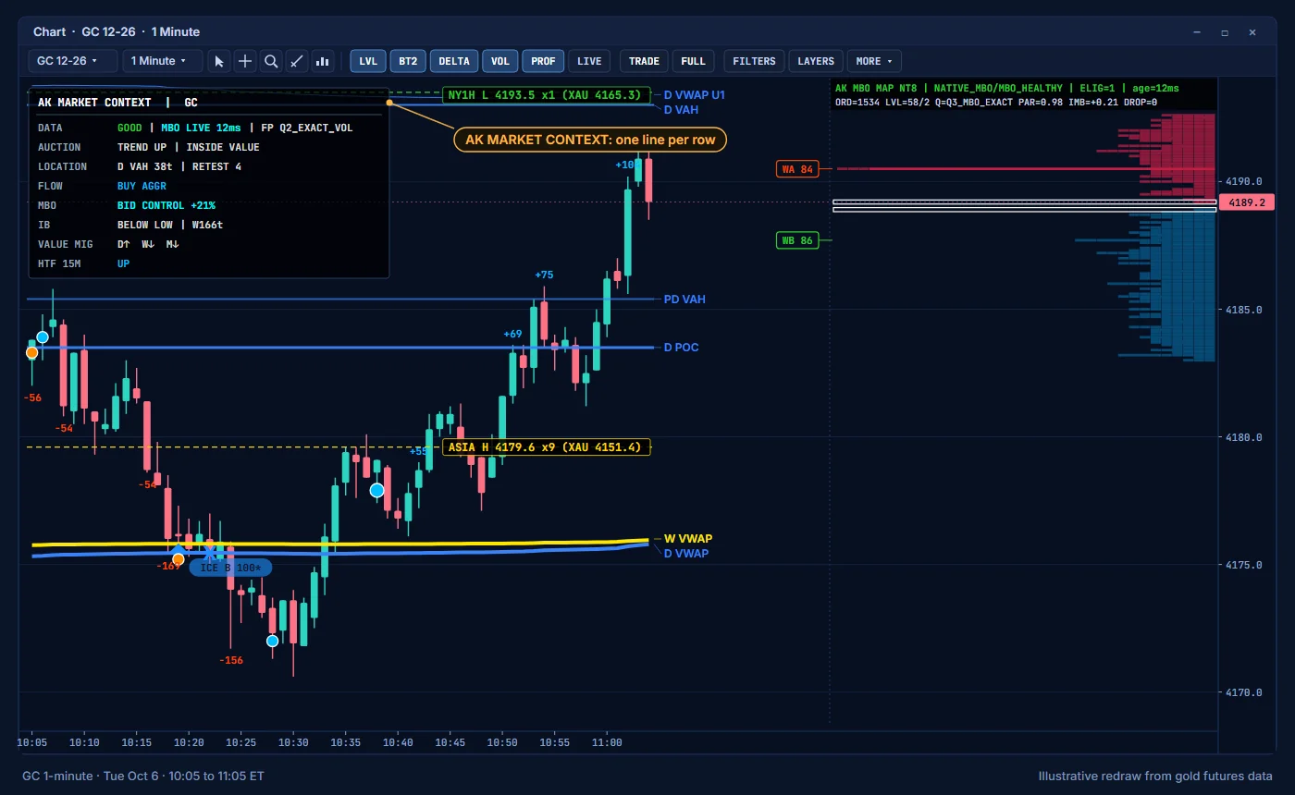Toggle the PROF overlay
The image size is (1295, 795).
click(x=544, y=61)
